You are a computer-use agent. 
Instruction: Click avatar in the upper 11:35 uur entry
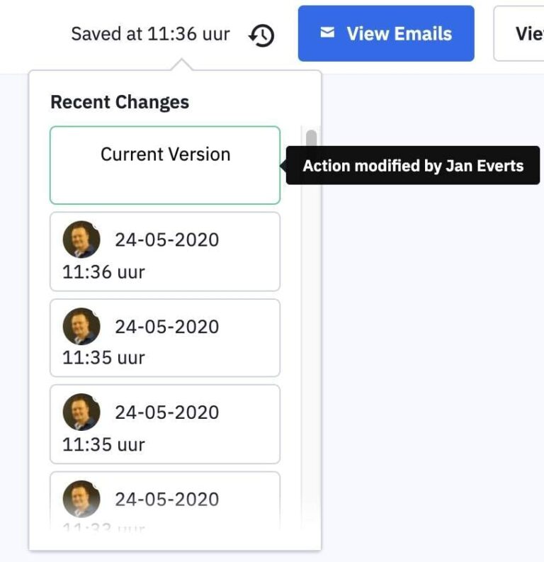point(81,326)
